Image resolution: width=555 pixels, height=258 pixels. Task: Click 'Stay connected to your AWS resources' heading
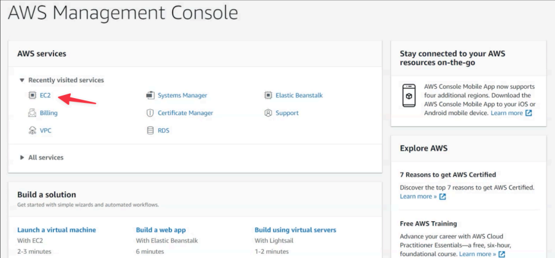(452, 58)
